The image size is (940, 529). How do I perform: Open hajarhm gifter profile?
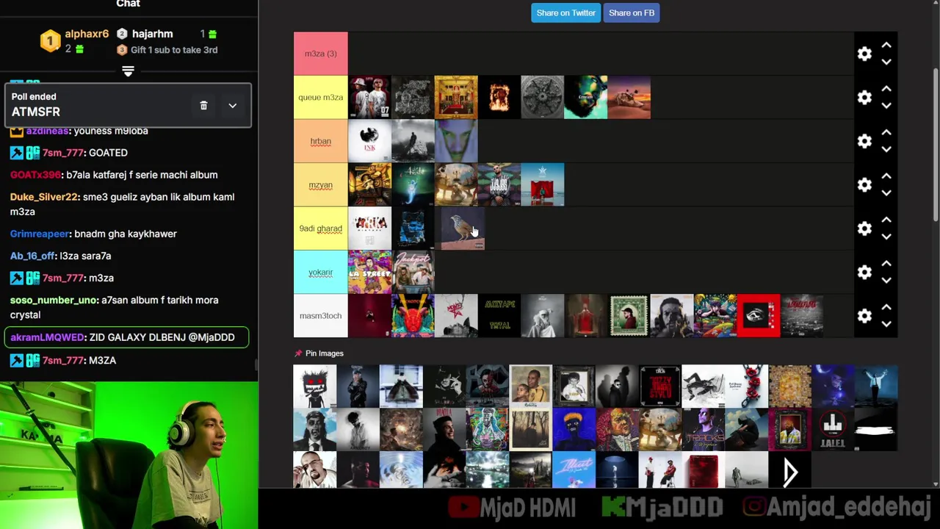(152, 34)
